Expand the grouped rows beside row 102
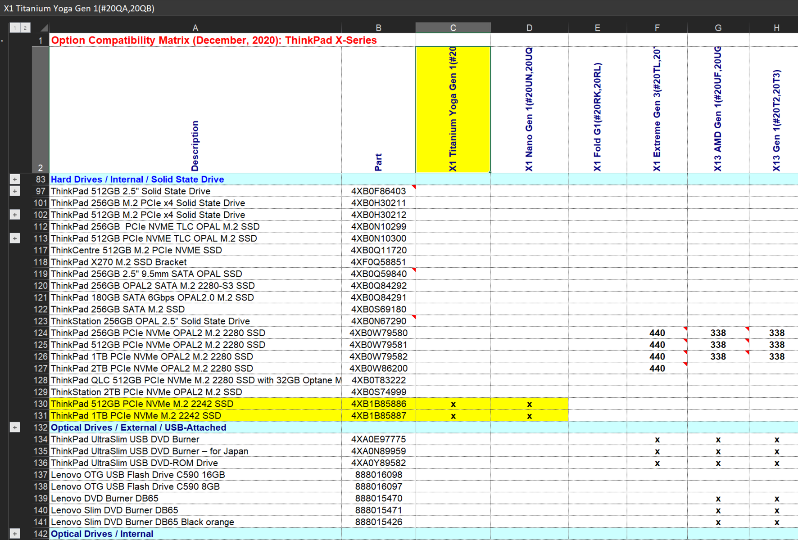 tap(15, 215)
